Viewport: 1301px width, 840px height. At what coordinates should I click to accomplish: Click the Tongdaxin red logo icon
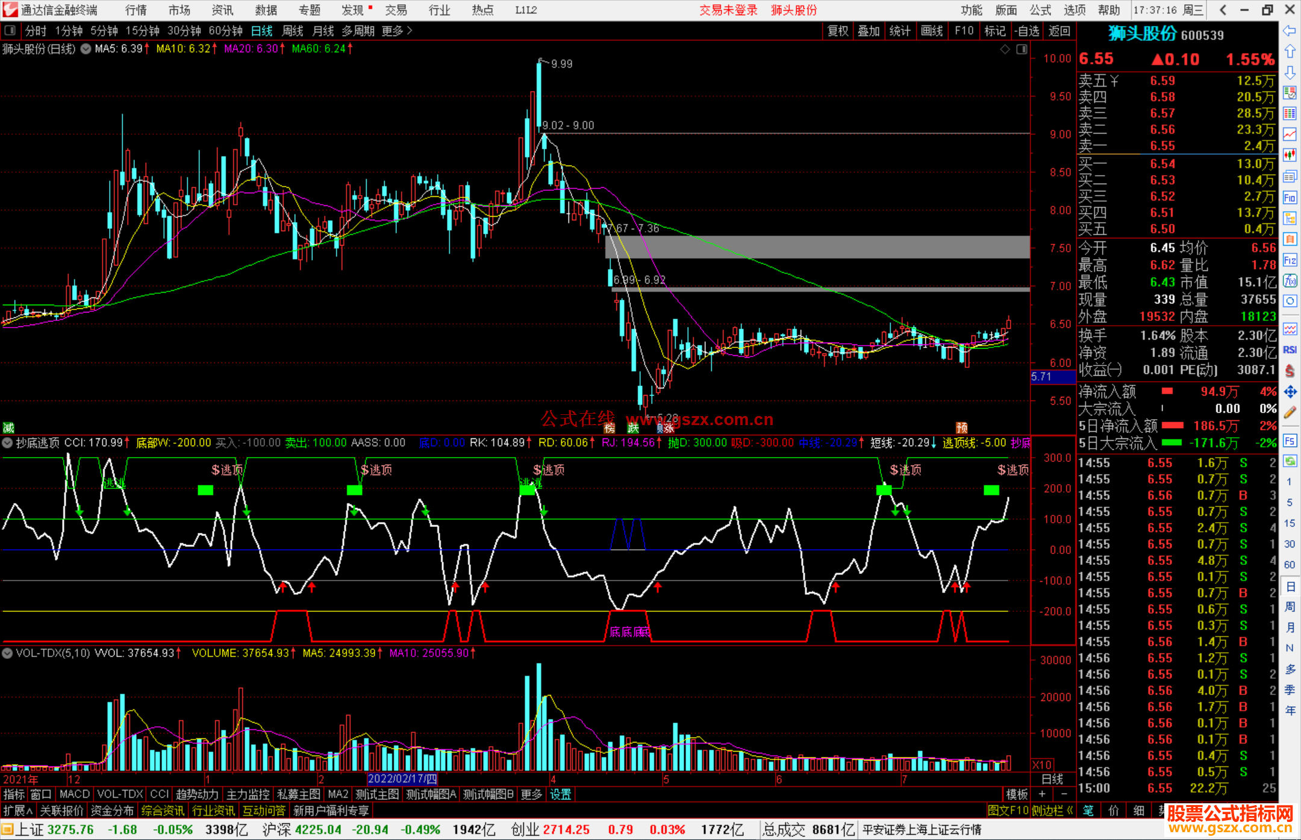[10, 10]
